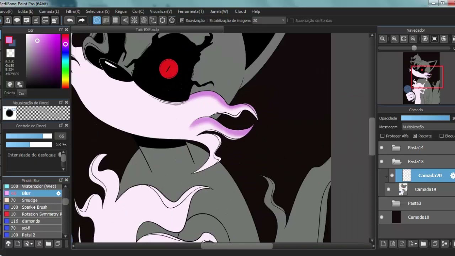The height and width of the screenshot is (256, 455).
Task: Toggle the Suavização checkbox
Action: coord(182,21)
